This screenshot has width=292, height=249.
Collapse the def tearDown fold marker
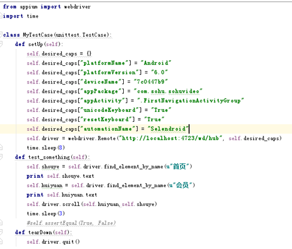1,232
